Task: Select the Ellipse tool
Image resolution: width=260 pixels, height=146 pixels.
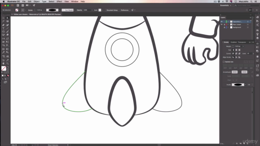Action: (x=3, y=32)
